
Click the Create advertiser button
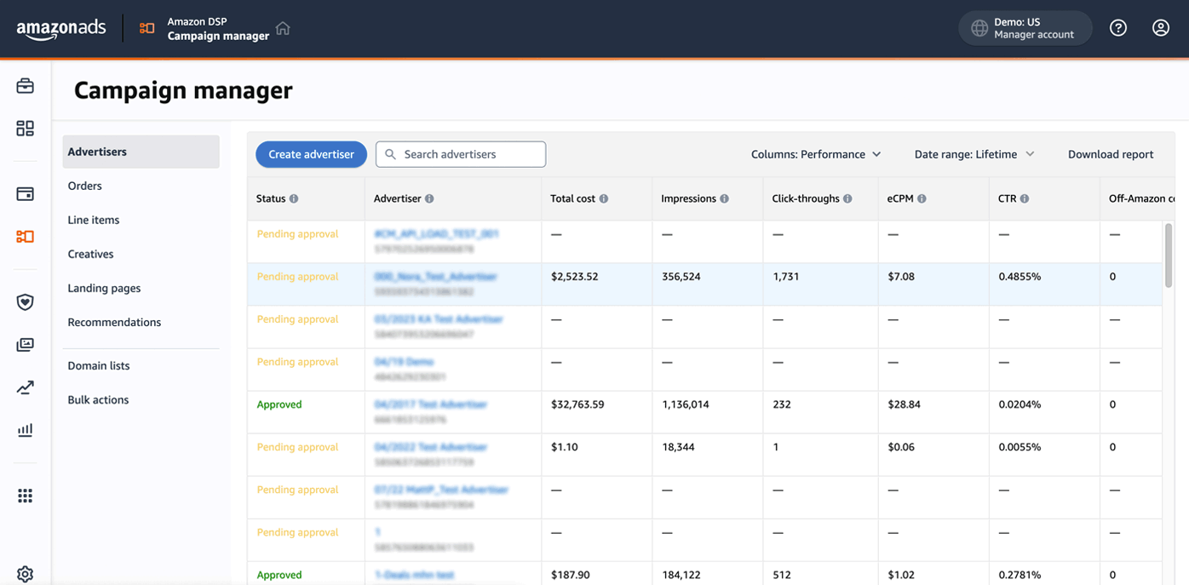point(311,154)
